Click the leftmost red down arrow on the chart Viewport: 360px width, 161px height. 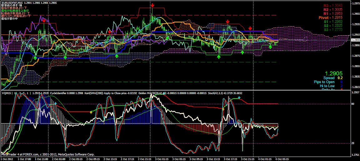click(45, 20)
